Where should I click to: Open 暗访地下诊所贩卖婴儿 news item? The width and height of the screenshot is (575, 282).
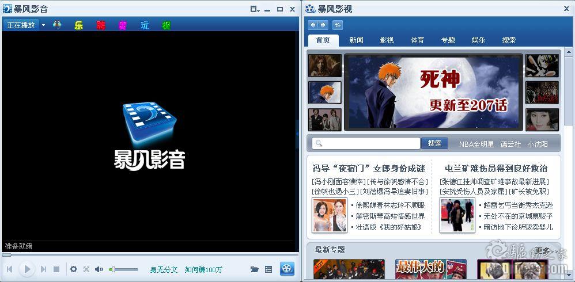point(518,227)
